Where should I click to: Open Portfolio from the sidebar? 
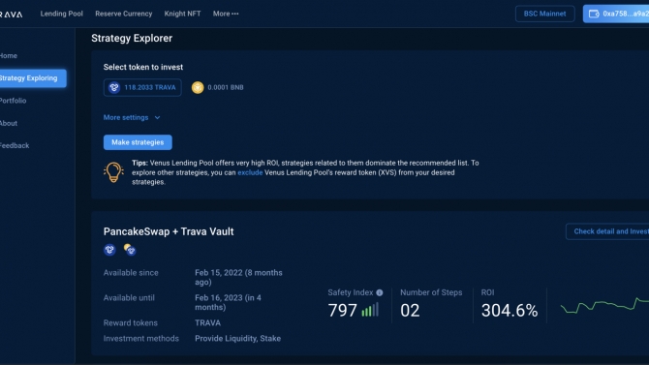tap(13, 101)
